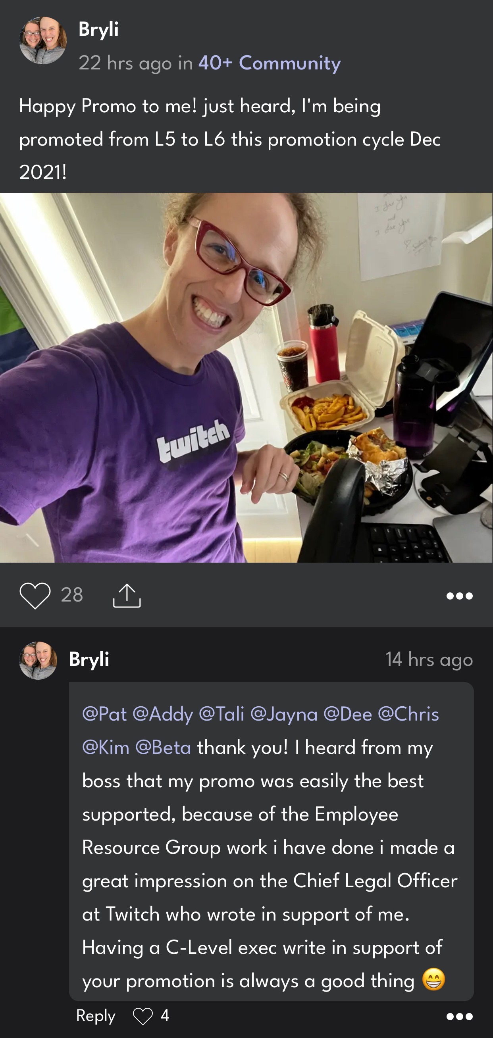Image resolution: width=493 pixels, height=1038 pixels.
Task: Open the attached selfie photo
Action: click(x=246, y=378)
